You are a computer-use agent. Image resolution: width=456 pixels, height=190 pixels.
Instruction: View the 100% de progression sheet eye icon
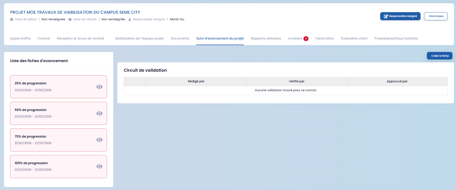[x=99, y=166]
